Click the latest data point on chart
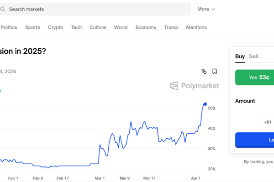 point(205,105)
